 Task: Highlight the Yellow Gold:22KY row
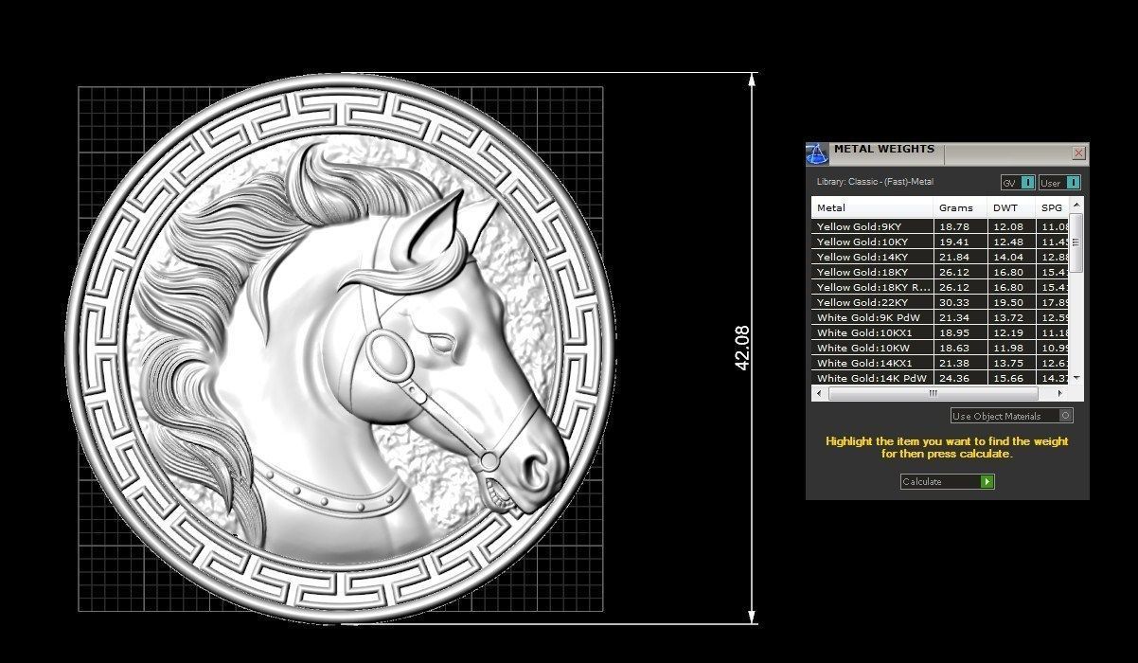(x=941, y=302)
